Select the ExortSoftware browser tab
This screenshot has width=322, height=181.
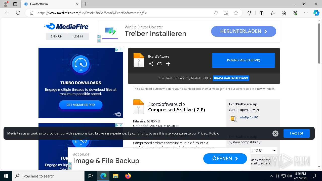(51, 4)
